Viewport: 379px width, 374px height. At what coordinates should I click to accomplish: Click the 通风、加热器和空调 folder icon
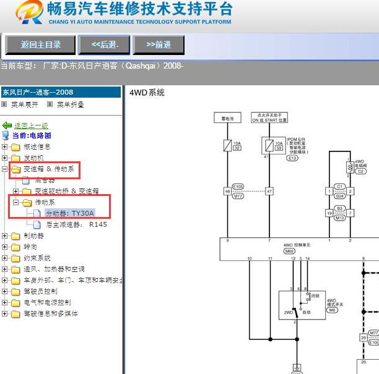pyautogui.click(x=15, y=270)
